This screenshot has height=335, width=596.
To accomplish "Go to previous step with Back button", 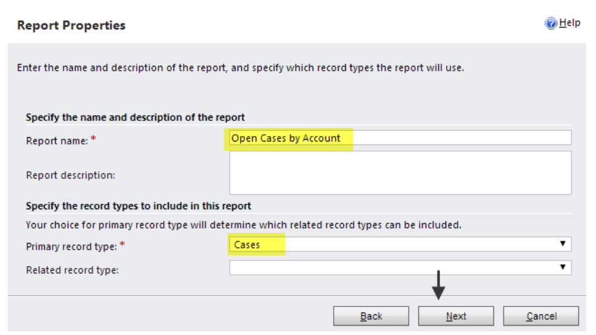I will [371, 316].
